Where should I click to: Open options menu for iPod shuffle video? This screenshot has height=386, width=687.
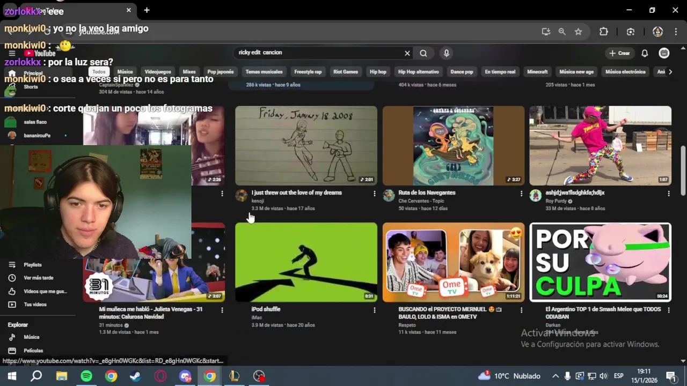tap(375, 310)
